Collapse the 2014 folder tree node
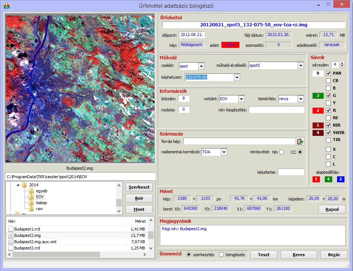Image resolution: width=353 pixels, height=271 pixels. tap(17, 185)
